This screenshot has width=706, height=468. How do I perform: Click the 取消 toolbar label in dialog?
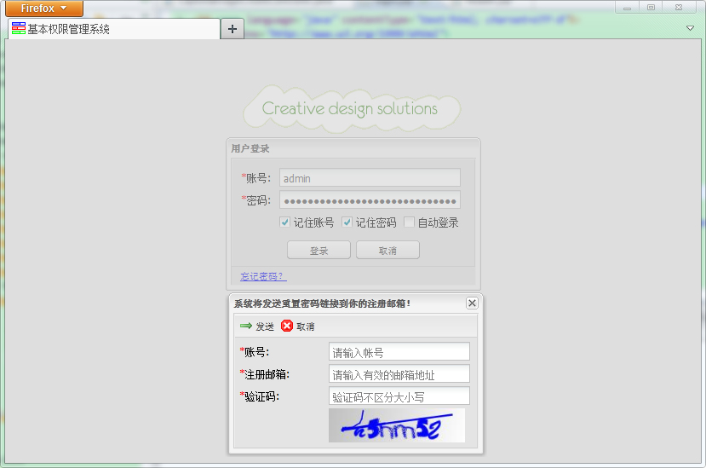[305, 326]
